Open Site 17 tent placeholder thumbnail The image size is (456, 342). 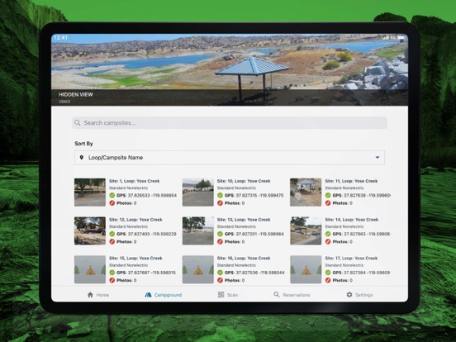click(306, 269)
